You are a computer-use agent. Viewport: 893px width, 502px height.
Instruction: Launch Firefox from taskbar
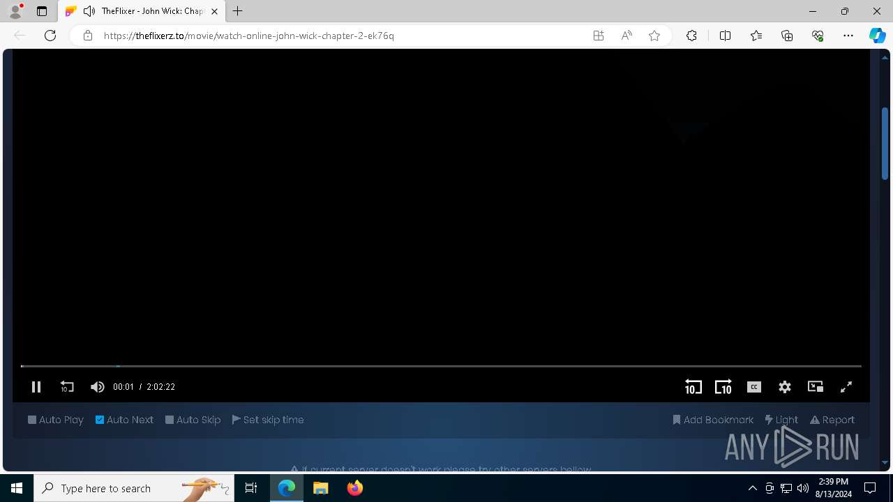point(355,488)
